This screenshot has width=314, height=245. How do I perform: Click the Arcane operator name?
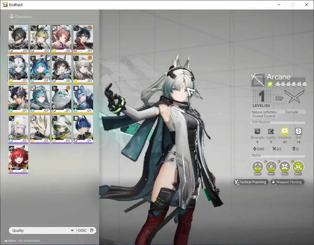279,77
